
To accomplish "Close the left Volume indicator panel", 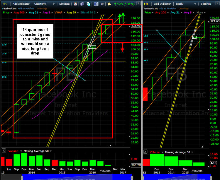I will (4, 151).
